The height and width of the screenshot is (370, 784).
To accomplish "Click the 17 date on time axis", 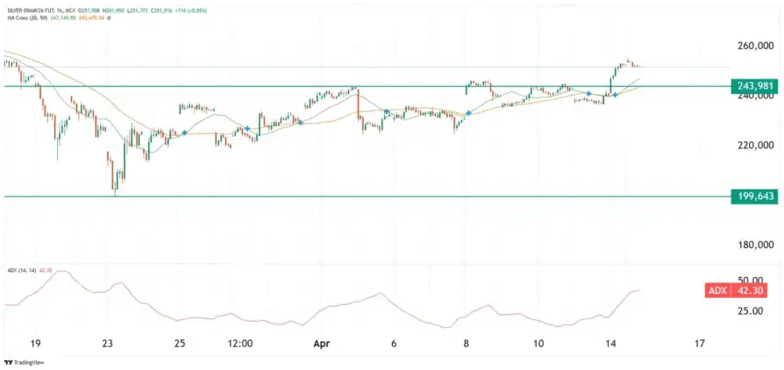I will click(x=699, y=345).
